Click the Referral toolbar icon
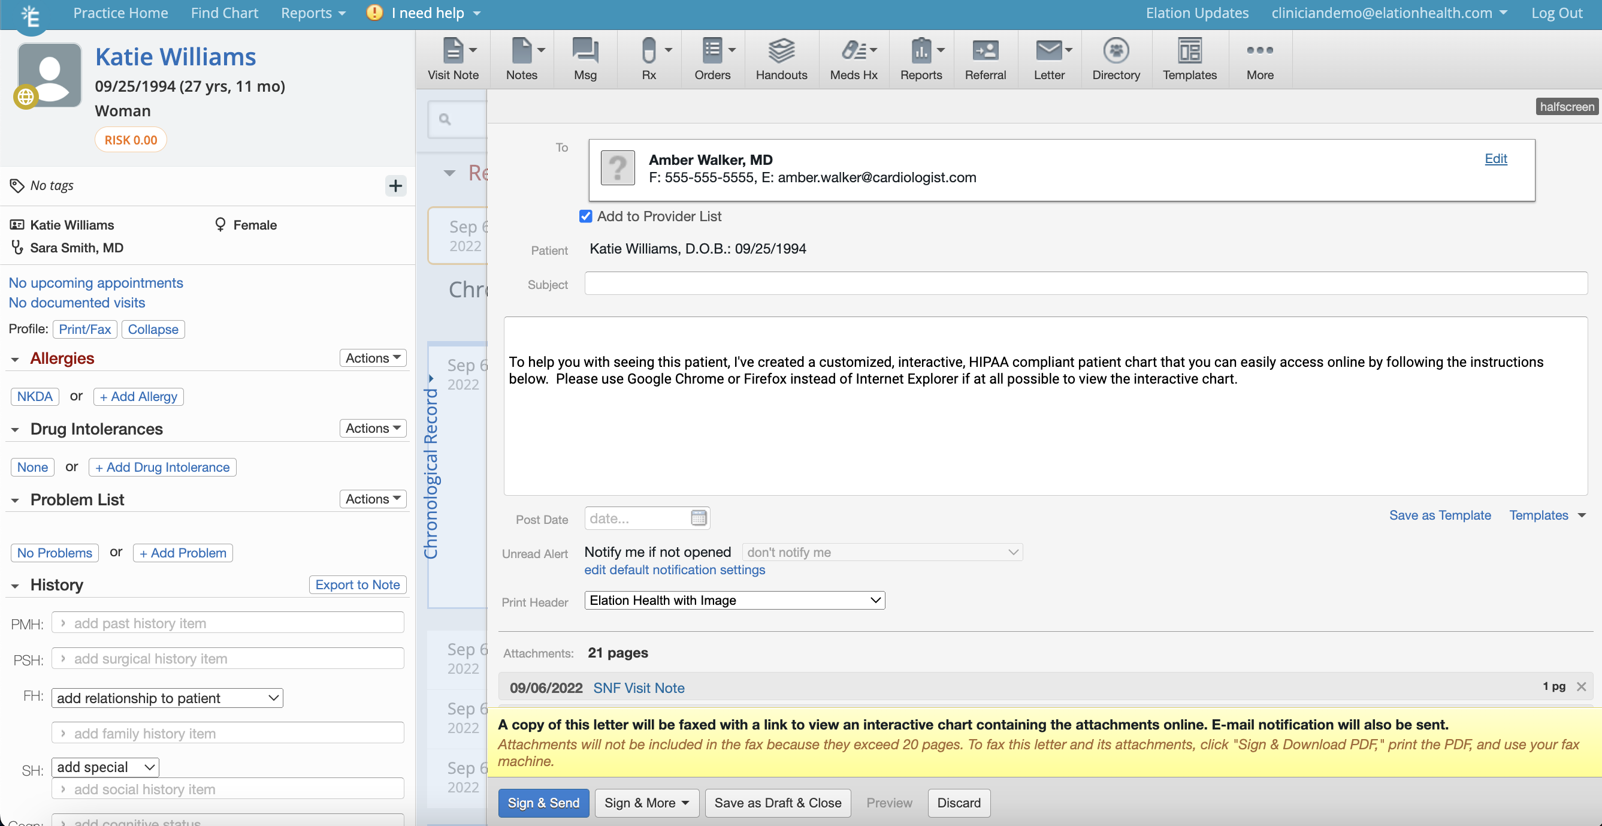Screen dimensions: 1602x826 coord(985,59)
